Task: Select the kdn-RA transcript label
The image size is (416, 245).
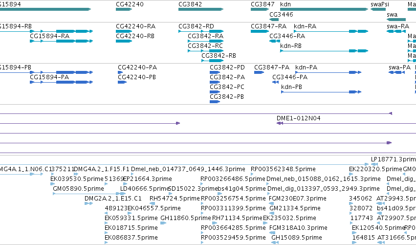Action: pyautogui.click(x=305, y=26)
